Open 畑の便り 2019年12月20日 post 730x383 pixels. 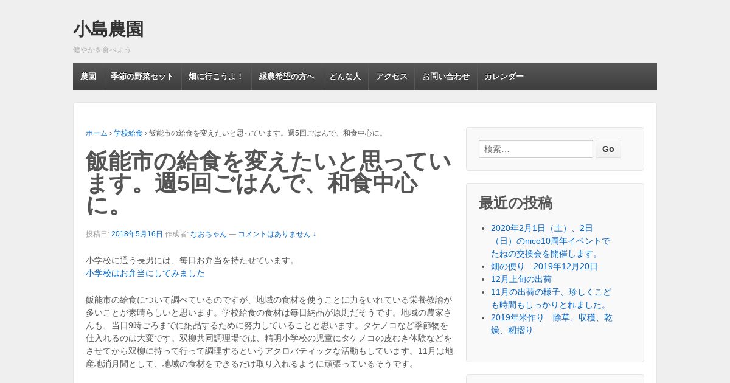click(x=544, y=266)
